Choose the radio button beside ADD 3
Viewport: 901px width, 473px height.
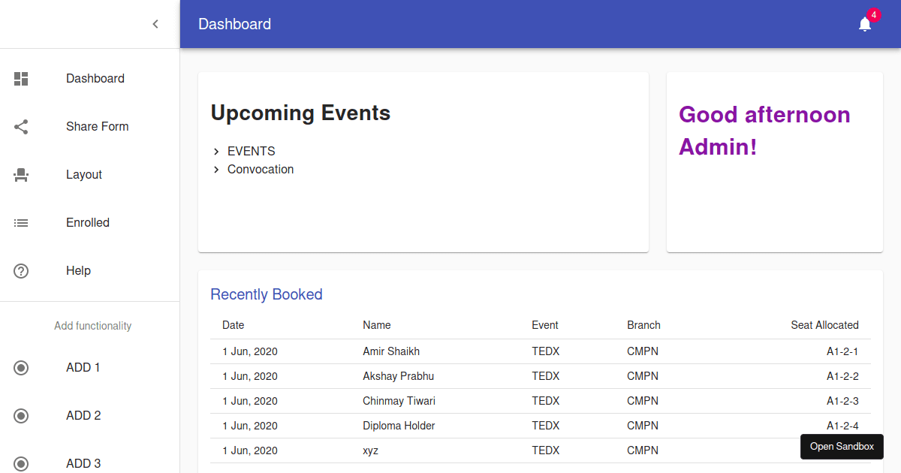[20, 463]
